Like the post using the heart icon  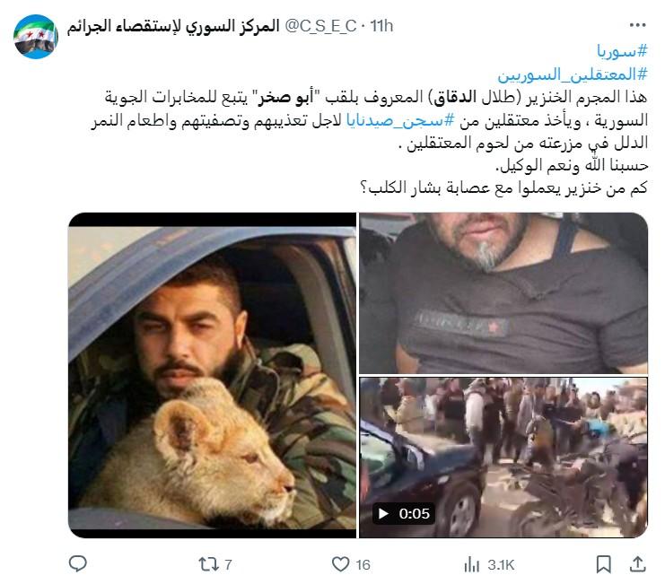click(x=340, y=564)
